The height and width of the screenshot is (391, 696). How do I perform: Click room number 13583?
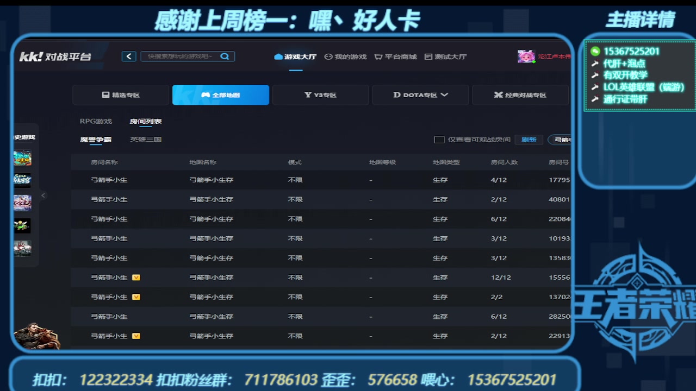(x=560, y=258)
